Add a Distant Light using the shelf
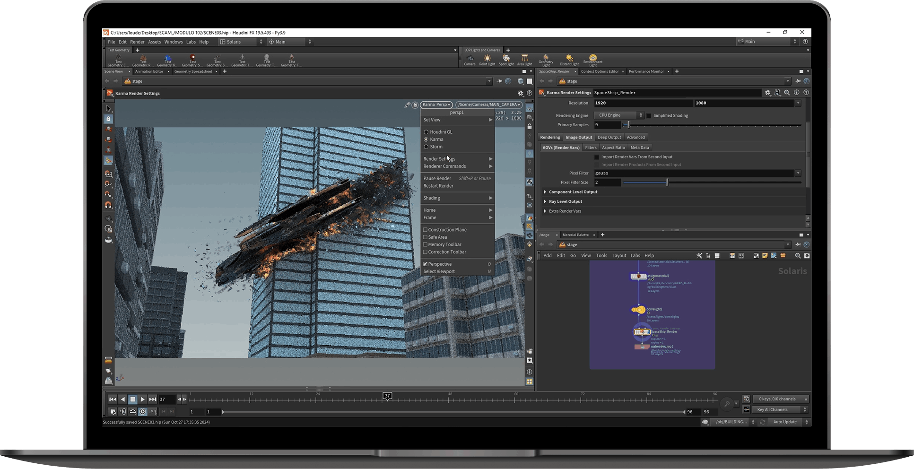 pyautogui.click(x=569, y=60)
